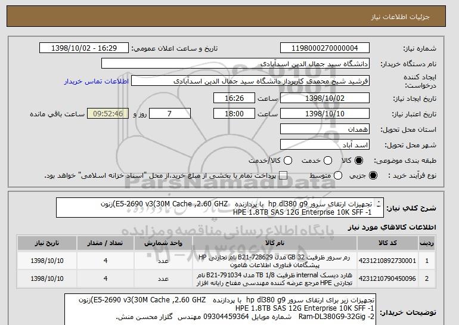Click the توضیحات خریدار label
Viewport: 459px width, 325px height.
tap(408, 312)
